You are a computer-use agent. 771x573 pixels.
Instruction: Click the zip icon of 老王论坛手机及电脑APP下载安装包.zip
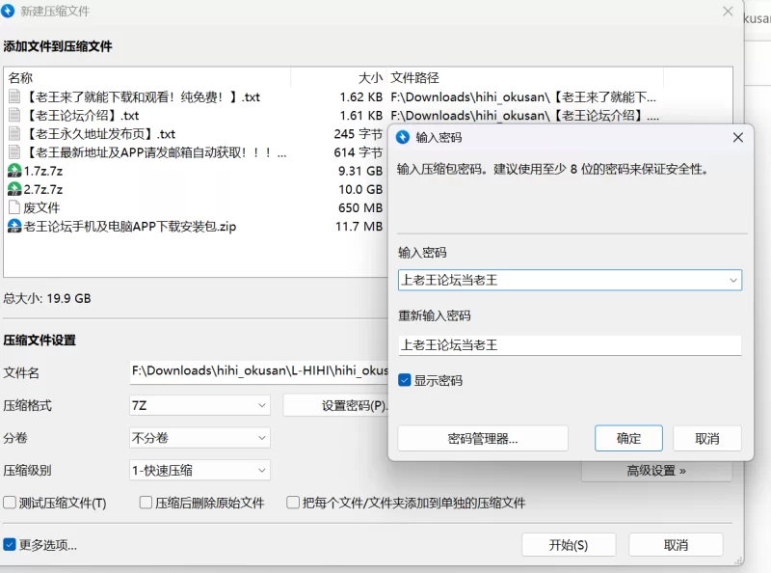tap(14, 226)
